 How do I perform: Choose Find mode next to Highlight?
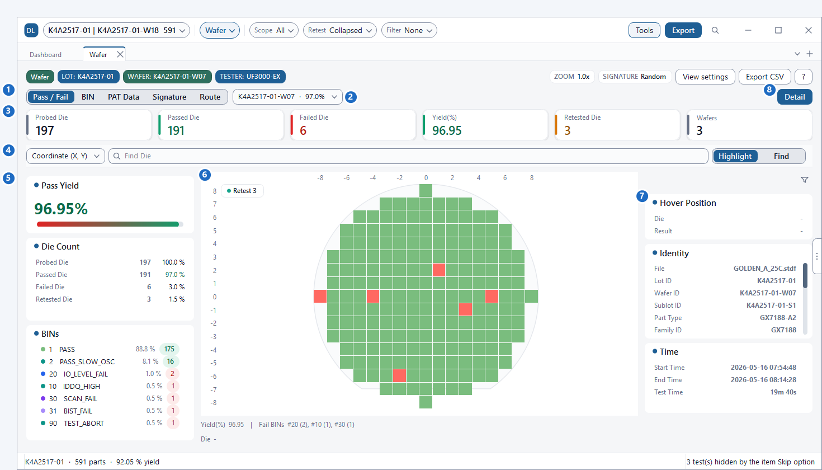pos(781,156)
